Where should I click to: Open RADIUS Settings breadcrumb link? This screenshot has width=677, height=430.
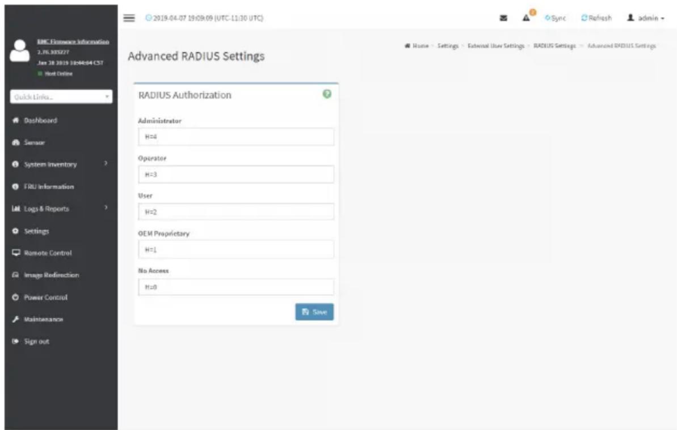pos(554,46)
